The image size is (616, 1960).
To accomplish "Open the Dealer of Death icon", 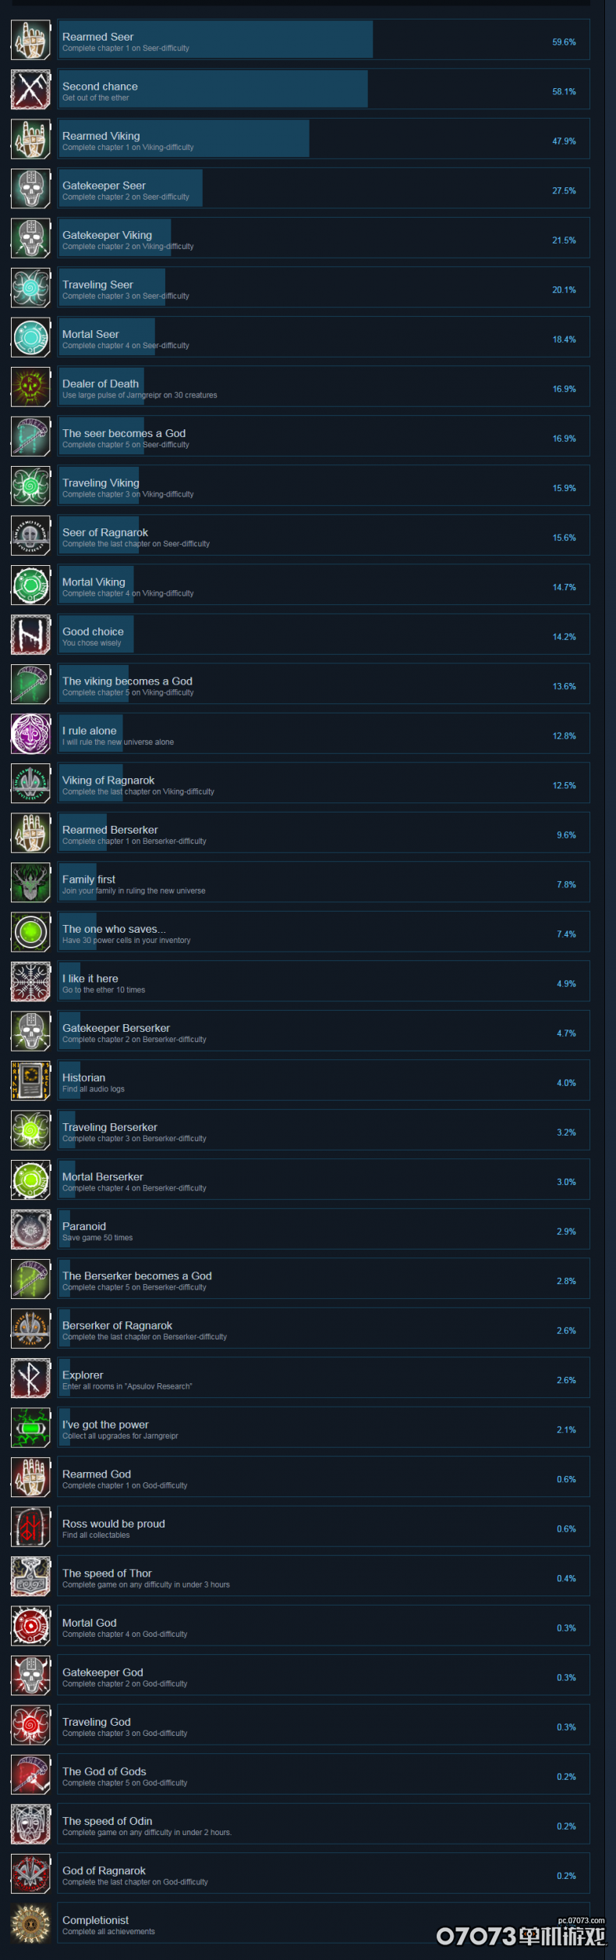I will coord(31,387).
